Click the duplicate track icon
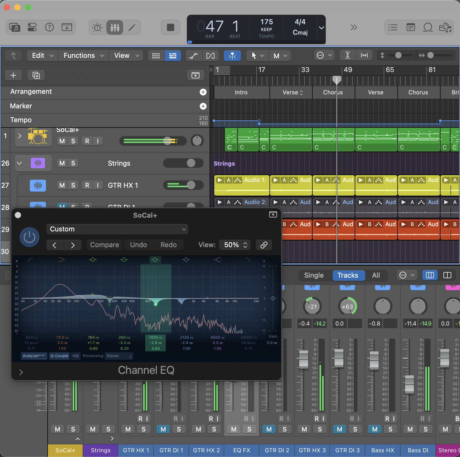 click(36, 75)
